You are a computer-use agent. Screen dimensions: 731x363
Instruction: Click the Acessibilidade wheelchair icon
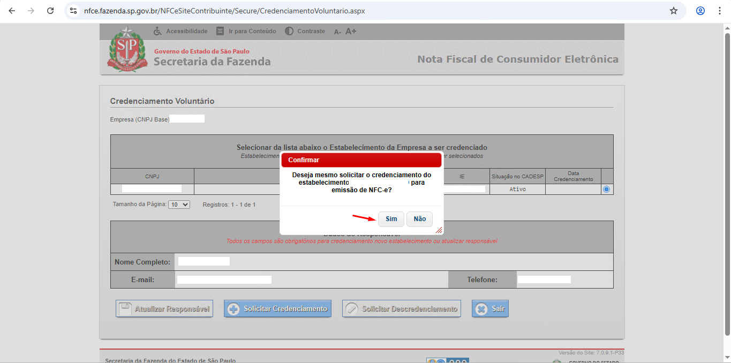tap(157, 31)
